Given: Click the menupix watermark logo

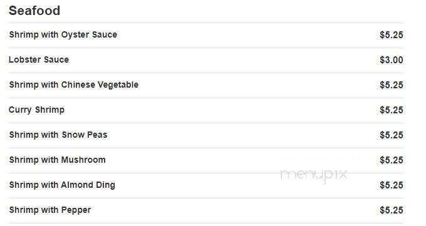Looking at the screenshot, I should 314,175.
